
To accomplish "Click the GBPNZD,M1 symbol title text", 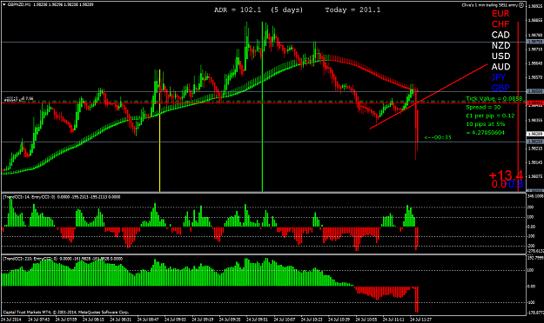I will 19,4.
